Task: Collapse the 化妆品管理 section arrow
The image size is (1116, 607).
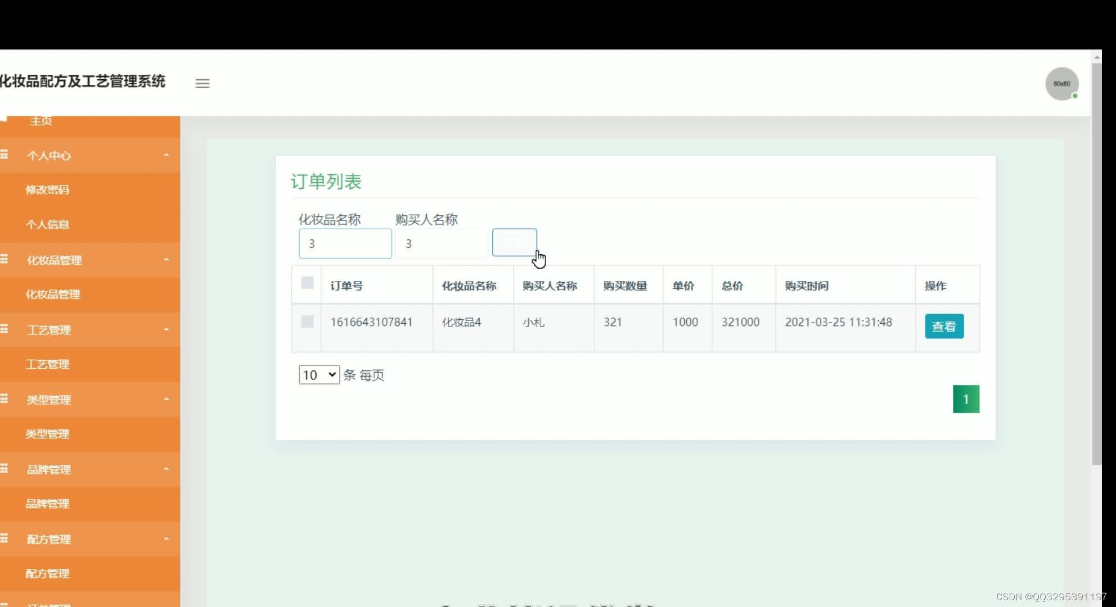Action: (166, 259)
